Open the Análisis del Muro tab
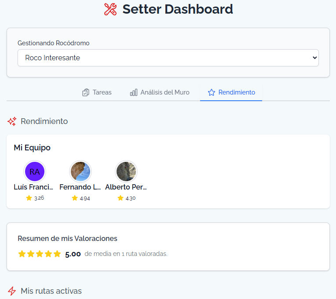Image resolution: width=336 pixels, height=299 pixels. [160, 92]
